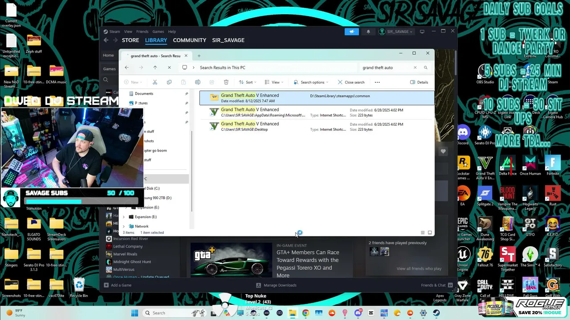Screen dimensions: 570x320
Task: Click the Copy icon in Explorer toolbar
Action: coord(169,82)
